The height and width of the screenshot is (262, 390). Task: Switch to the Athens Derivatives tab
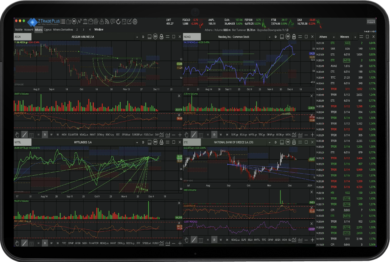(x=63, y=29)
